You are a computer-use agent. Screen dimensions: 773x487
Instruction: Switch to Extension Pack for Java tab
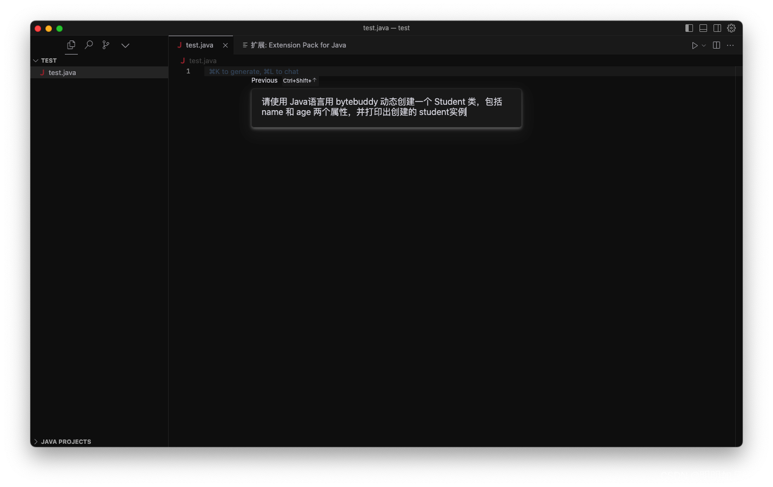click(294, 45)
